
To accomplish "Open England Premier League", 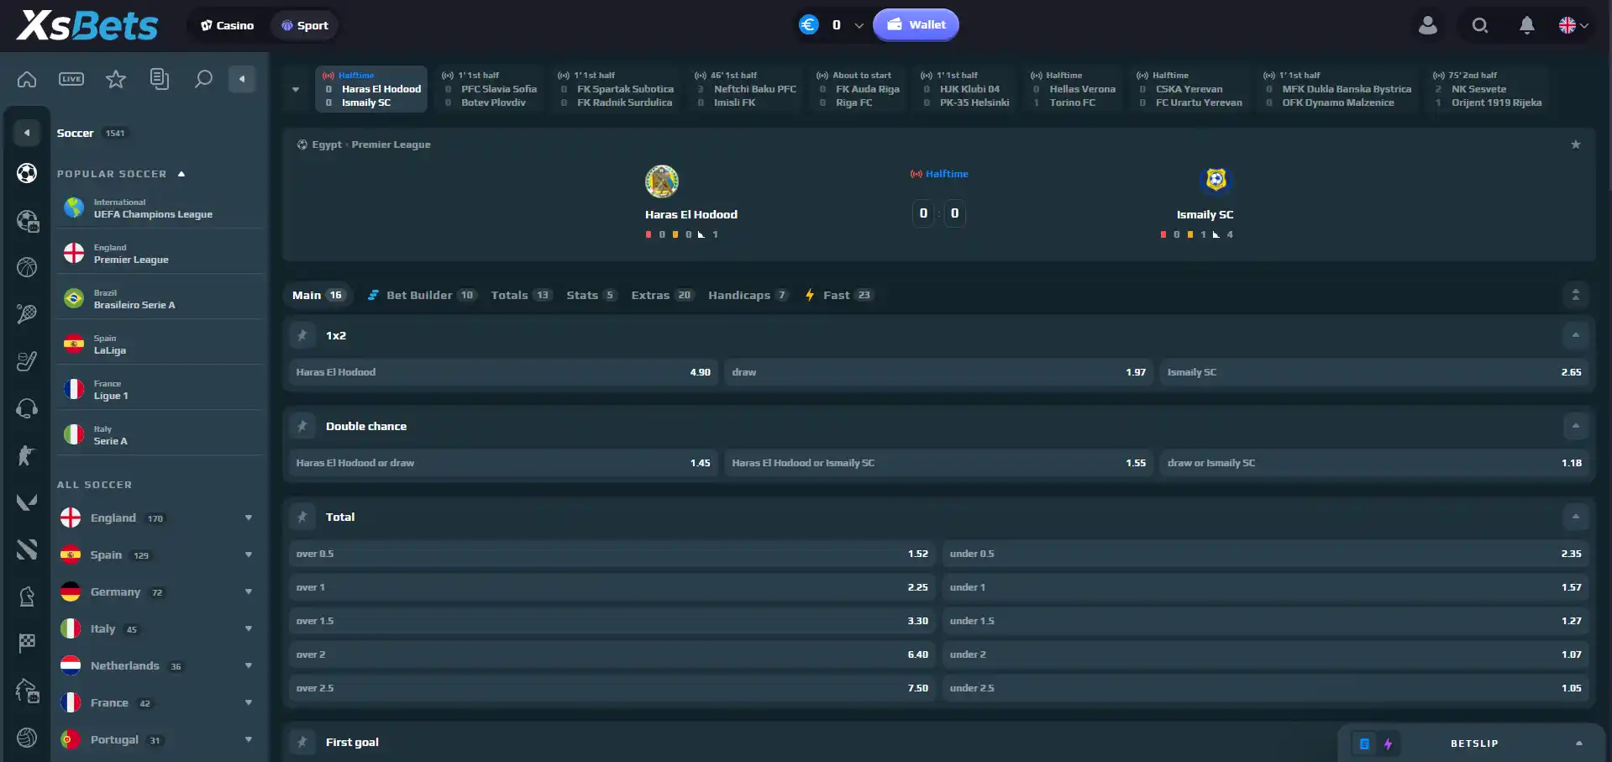I will (x=160, y=254).
